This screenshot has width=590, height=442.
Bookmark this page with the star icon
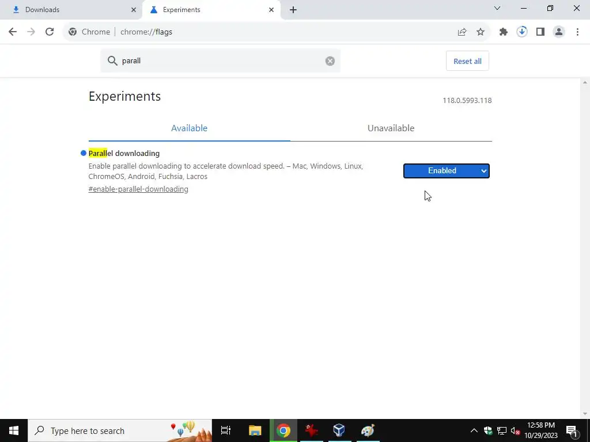click(481, 32)
